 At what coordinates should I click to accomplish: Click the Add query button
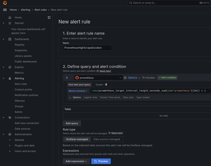72,123
